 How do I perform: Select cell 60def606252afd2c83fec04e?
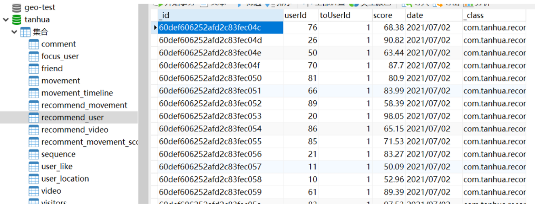click(220, 53)
